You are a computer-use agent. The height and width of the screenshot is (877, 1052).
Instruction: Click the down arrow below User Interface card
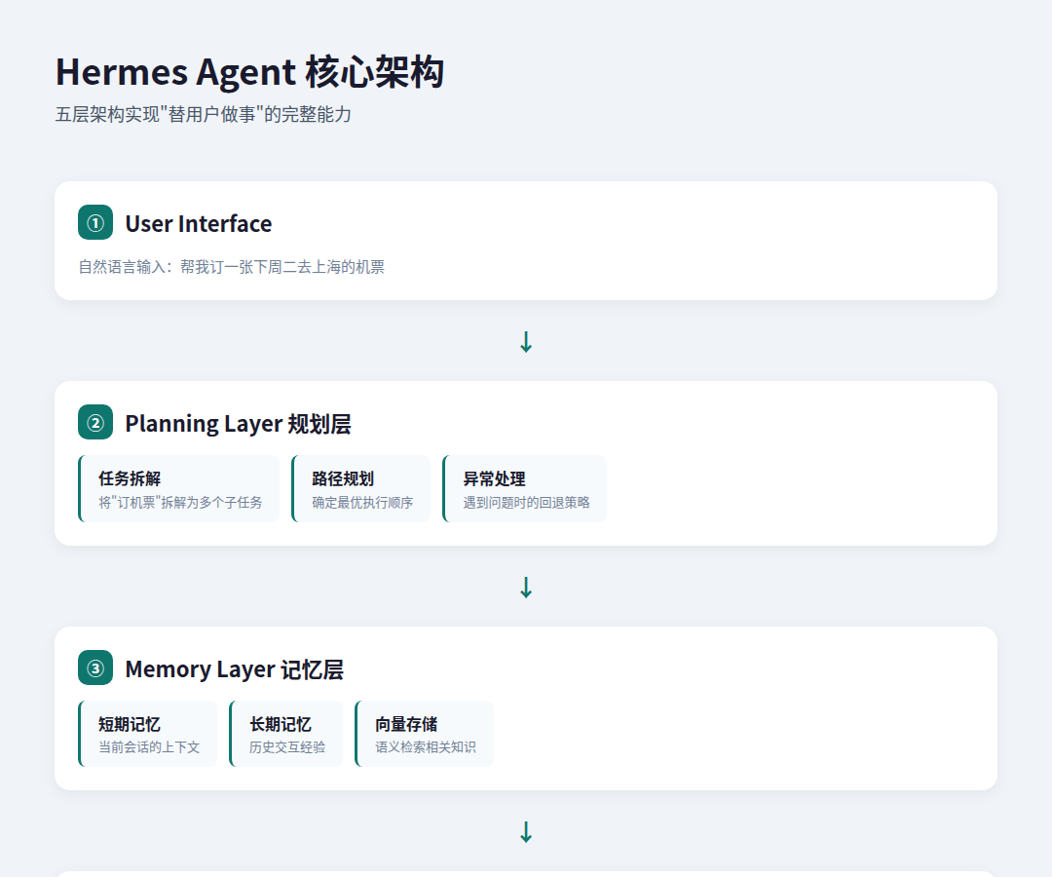[x=526, y=342]
